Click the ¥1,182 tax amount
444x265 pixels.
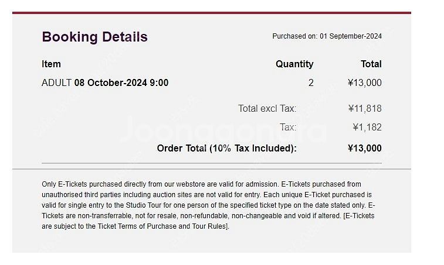[367, 127]
